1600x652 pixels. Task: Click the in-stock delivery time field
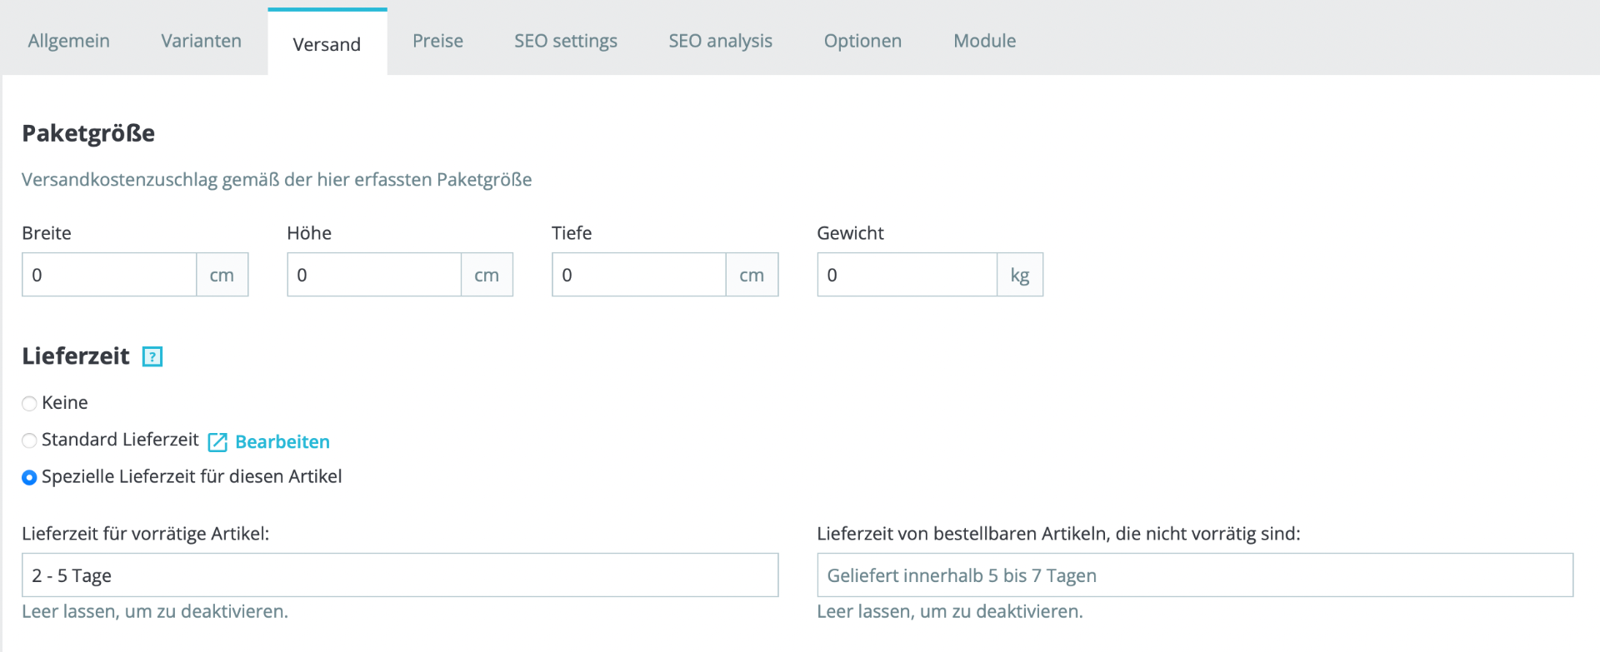[400, 575]
